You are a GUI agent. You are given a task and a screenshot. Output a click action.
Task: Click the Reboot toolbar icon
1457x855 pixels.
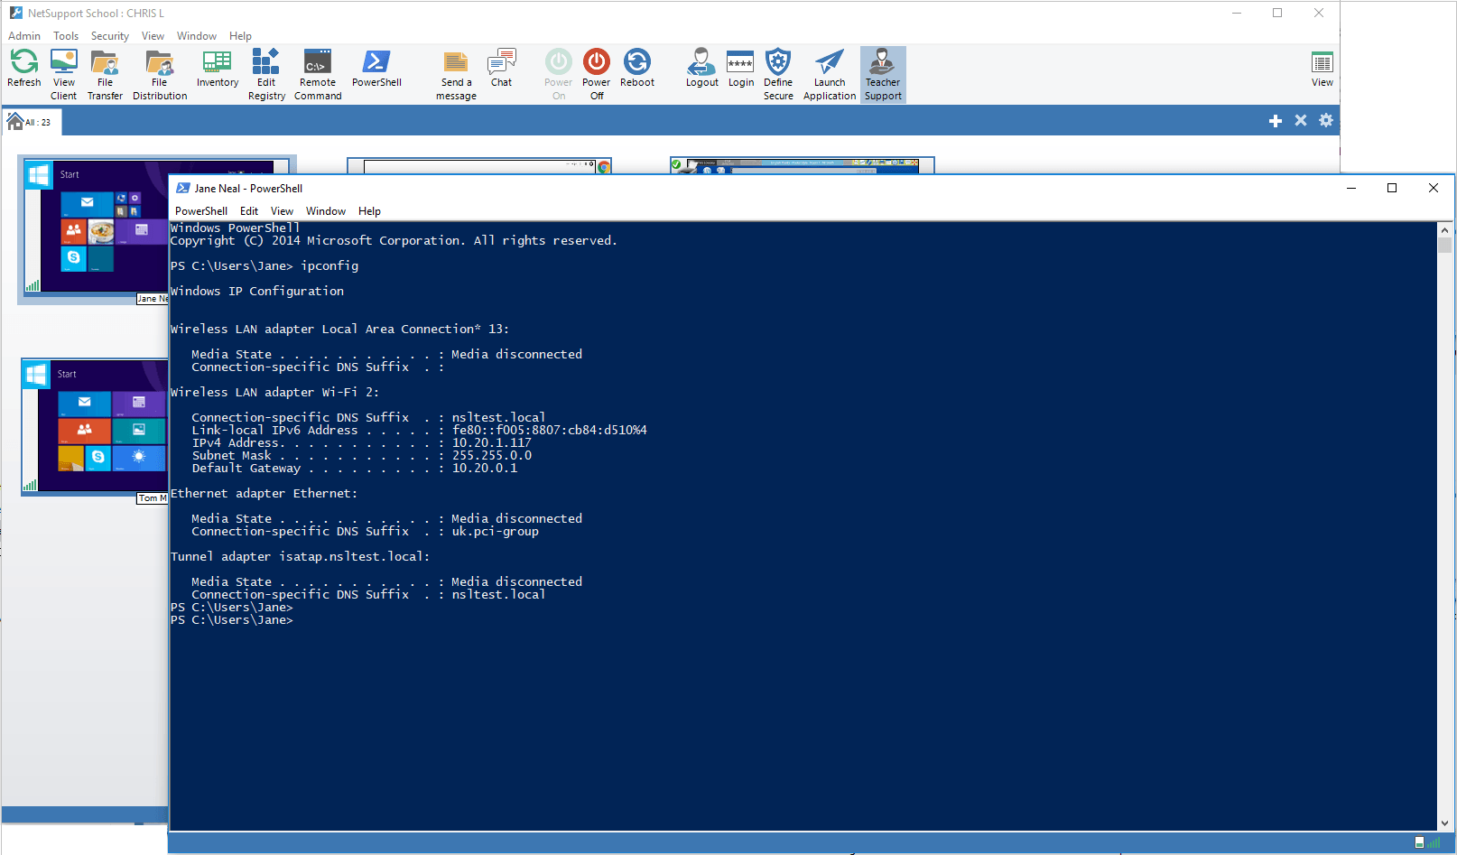(x=637, y=69)
